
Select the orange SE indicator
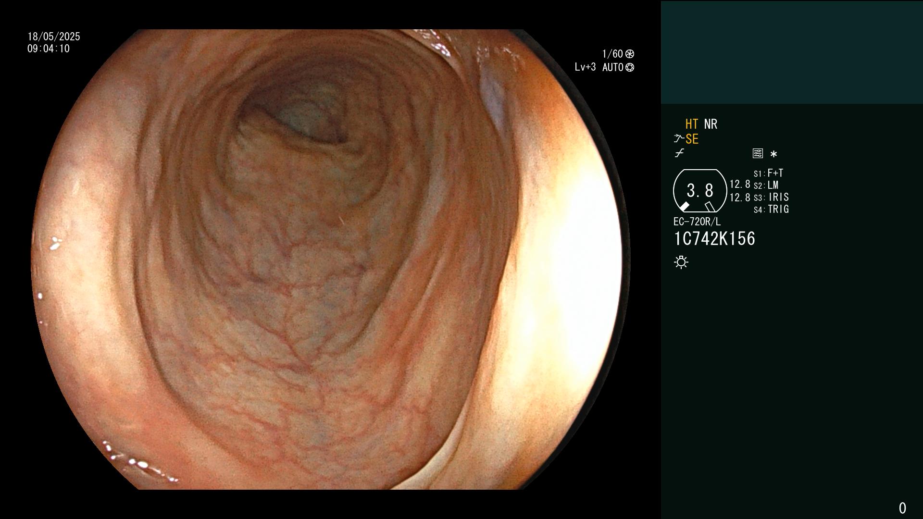[692, 139]
